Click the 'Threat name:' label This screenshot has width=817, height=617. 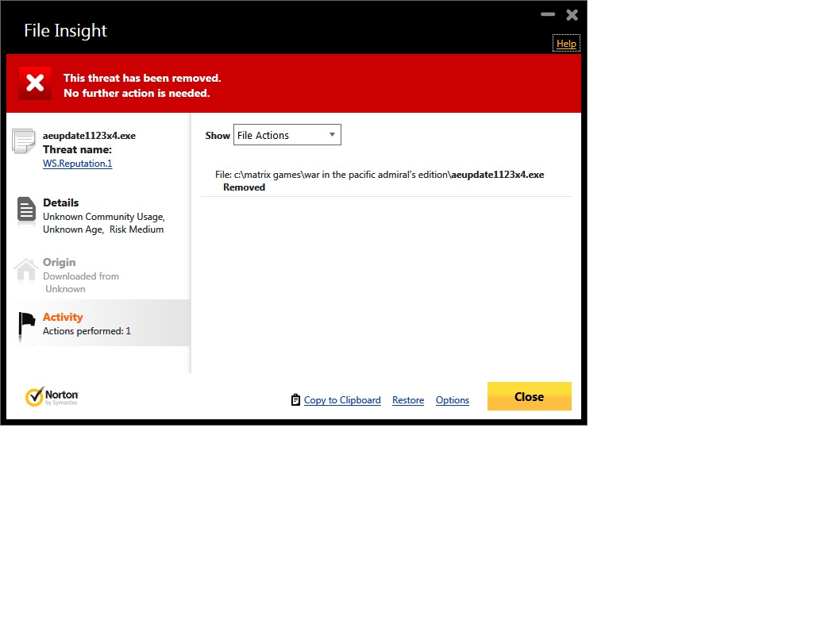click(77, 149)
